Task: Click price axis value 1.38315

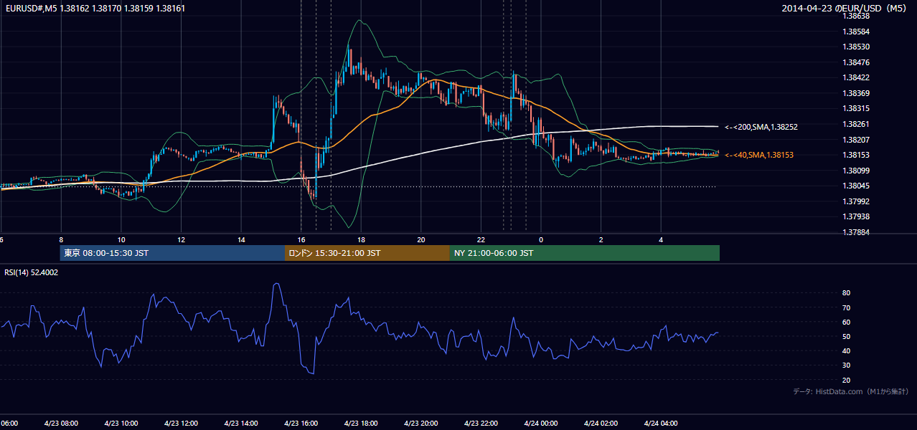Action: (x=855, y=108)
